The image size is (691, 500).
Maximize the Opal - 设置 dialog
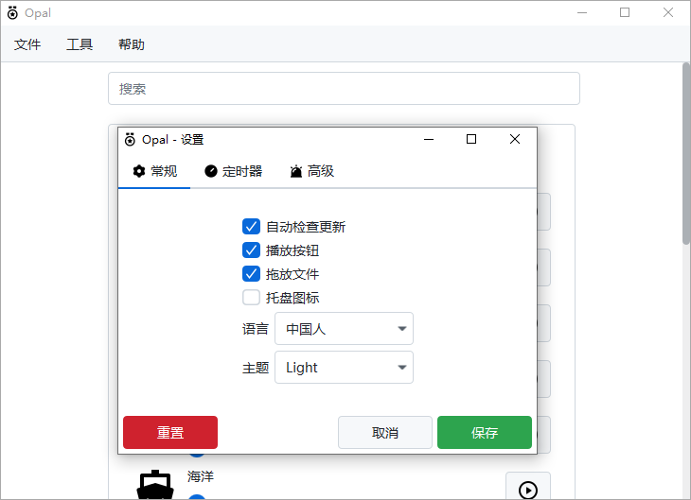coord(471,139)
